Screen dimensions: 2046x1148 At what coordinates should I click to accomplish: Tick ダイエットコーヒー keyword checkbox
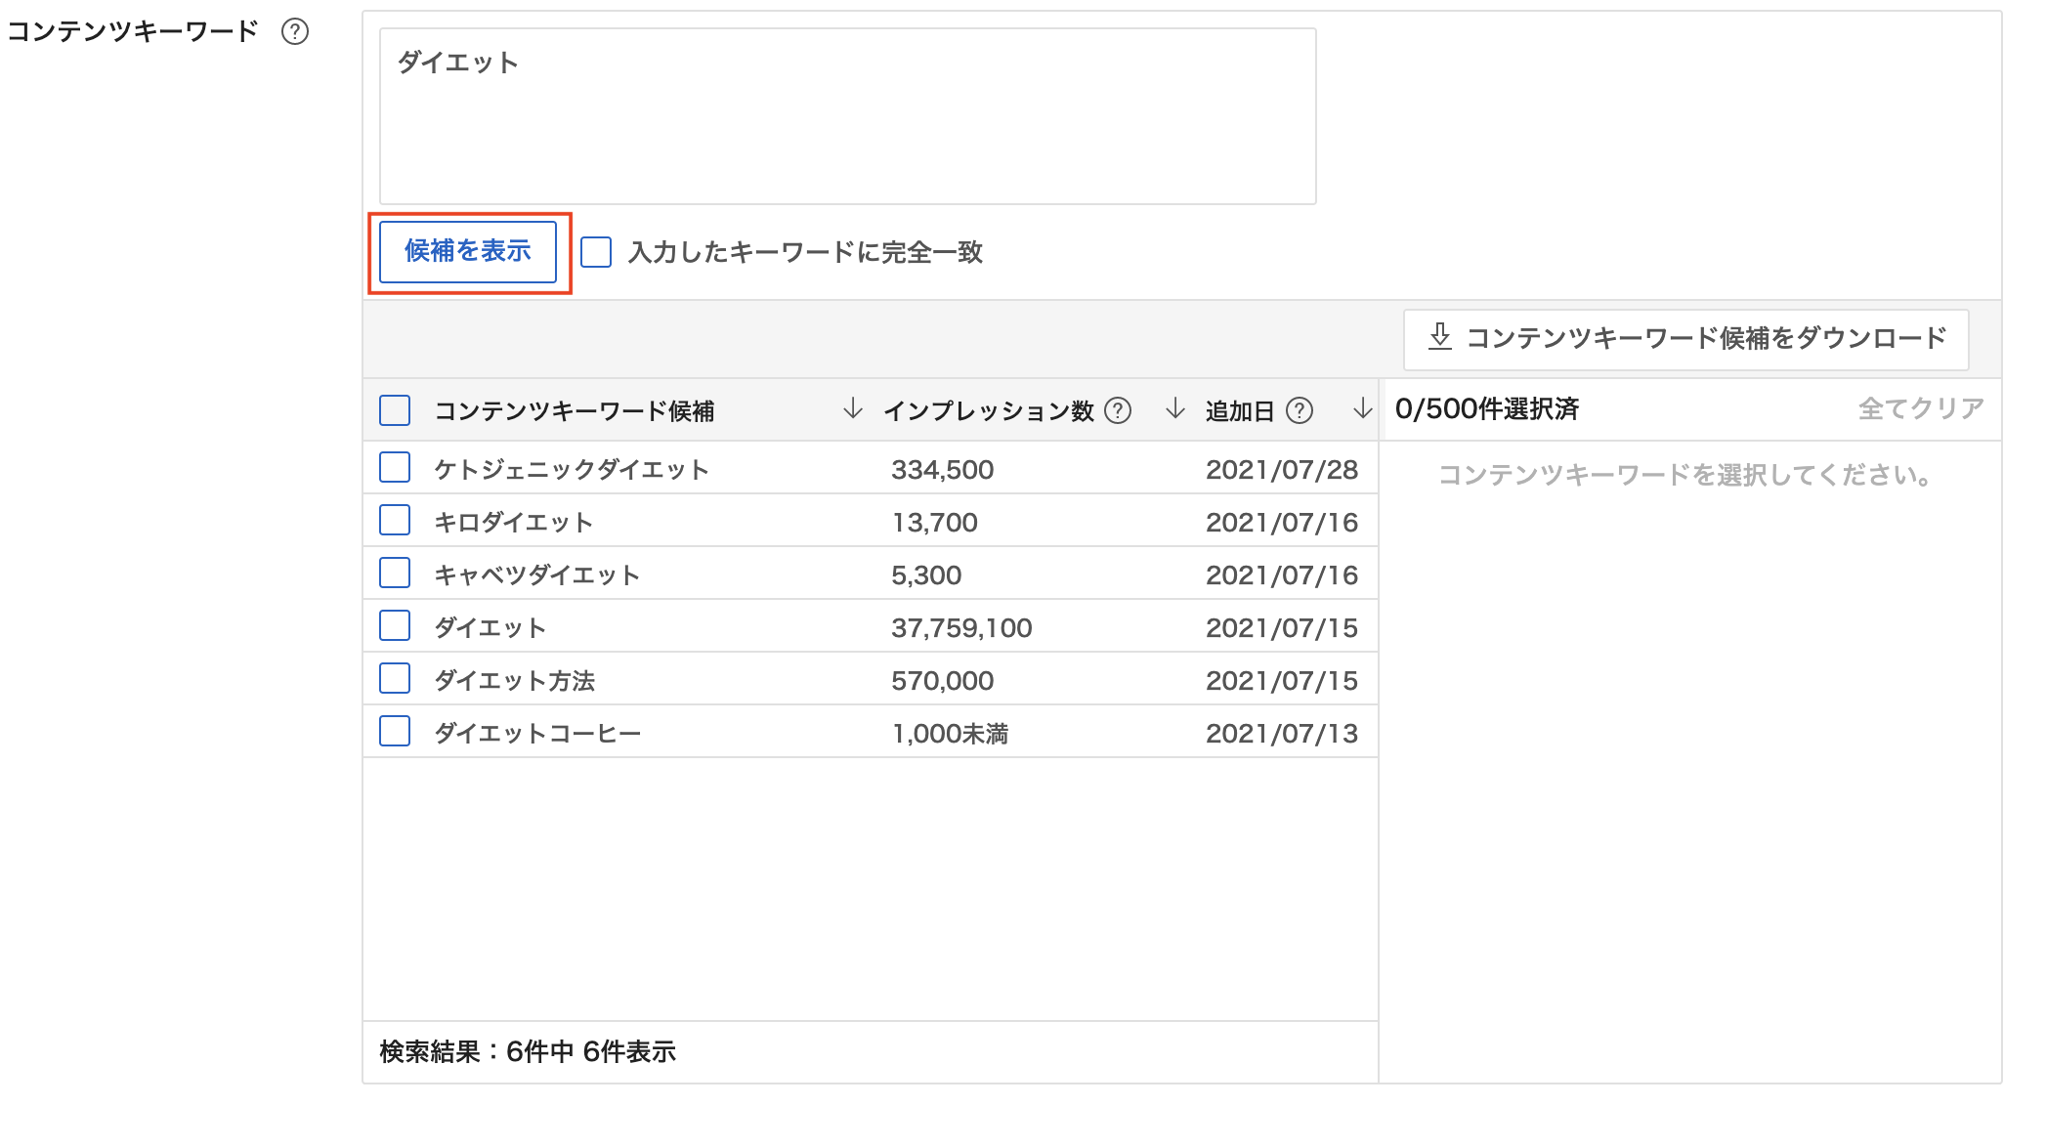pos(395,732)
